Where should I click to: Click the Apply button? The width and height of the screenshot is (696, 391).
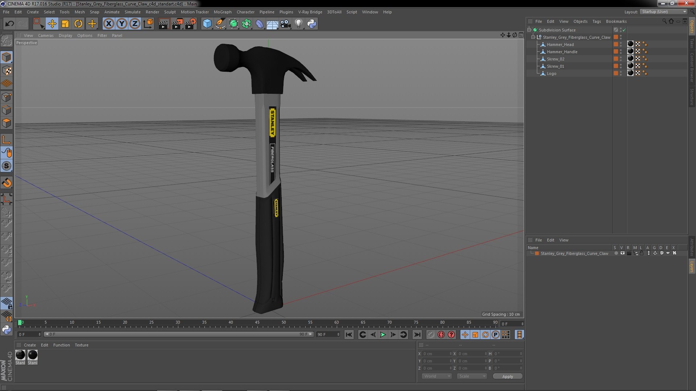(x=507, y=377)
